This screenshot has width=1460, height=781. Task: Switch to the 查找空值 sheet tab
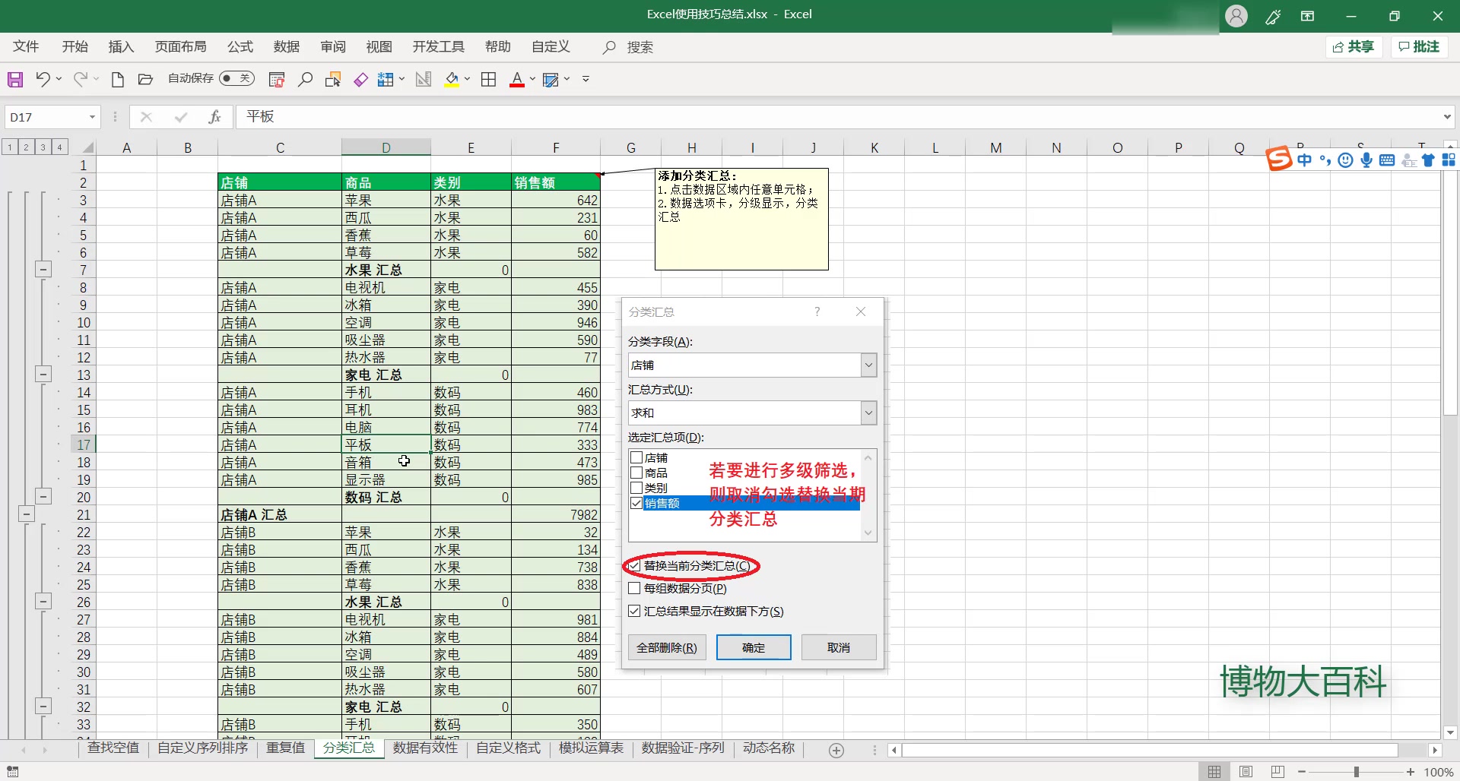pos(113,748)
